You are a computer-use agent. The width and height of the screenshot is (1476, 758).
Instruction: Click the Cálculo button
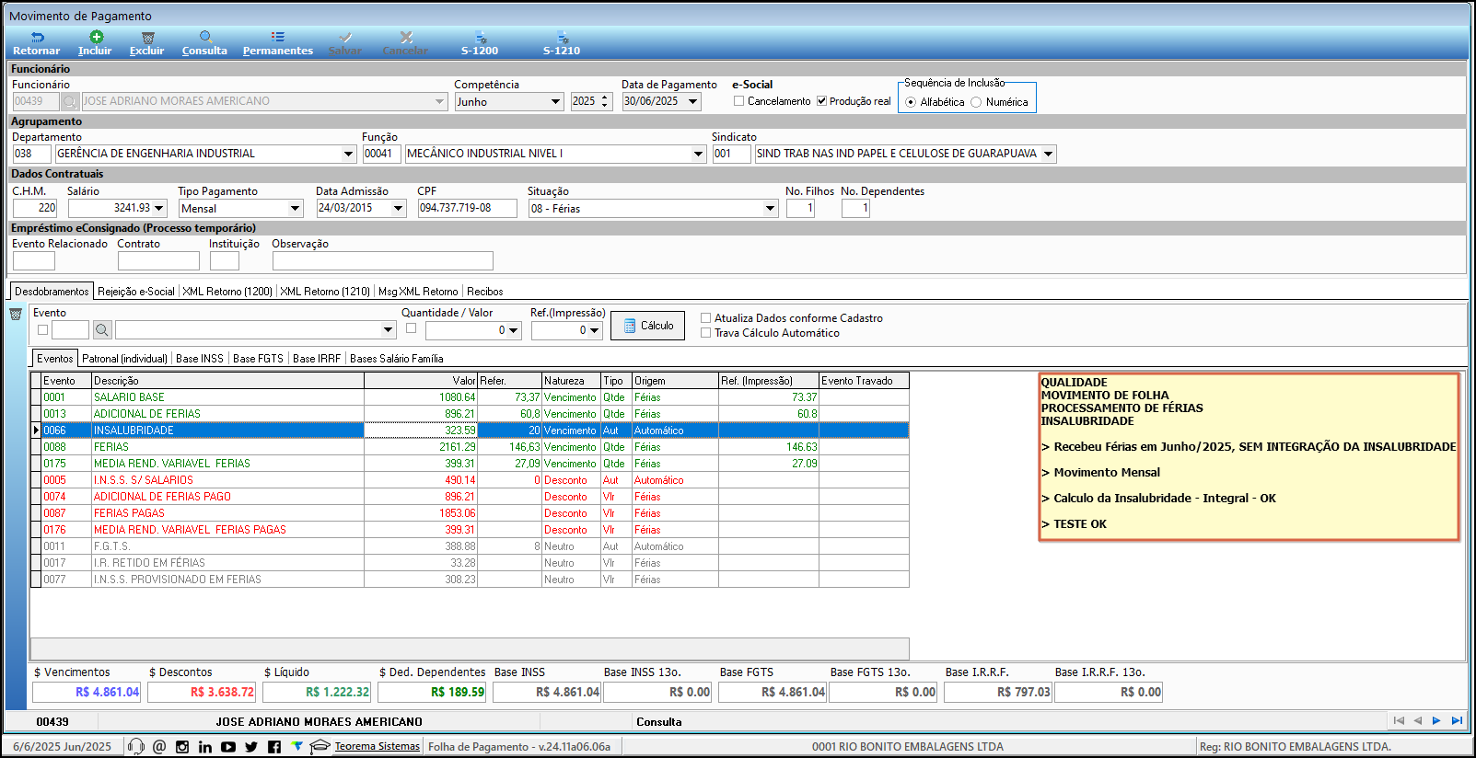pos(647,326)
